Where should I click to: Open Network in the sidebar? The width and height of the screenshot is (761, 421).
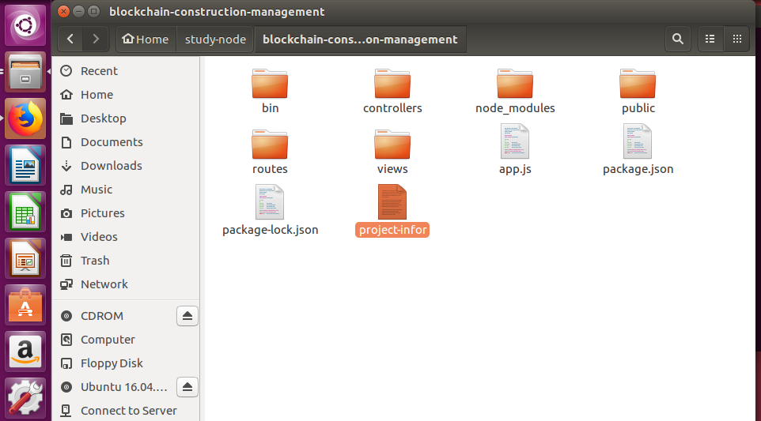104,284
